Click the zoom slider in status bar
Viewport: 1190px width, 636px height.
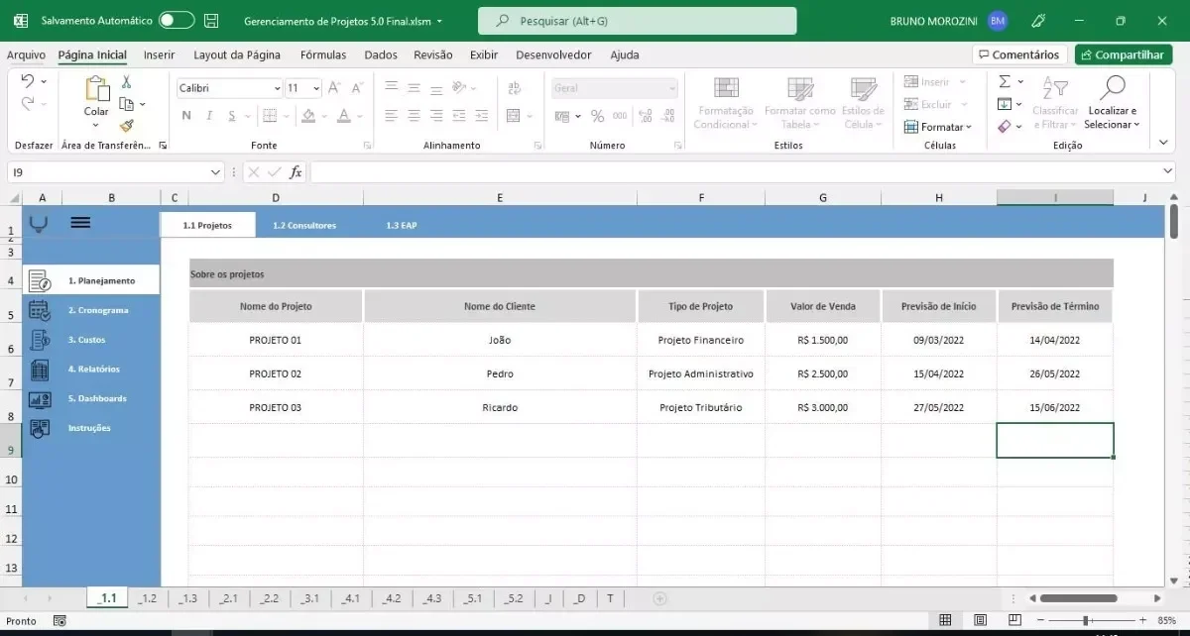point(1086,620)
